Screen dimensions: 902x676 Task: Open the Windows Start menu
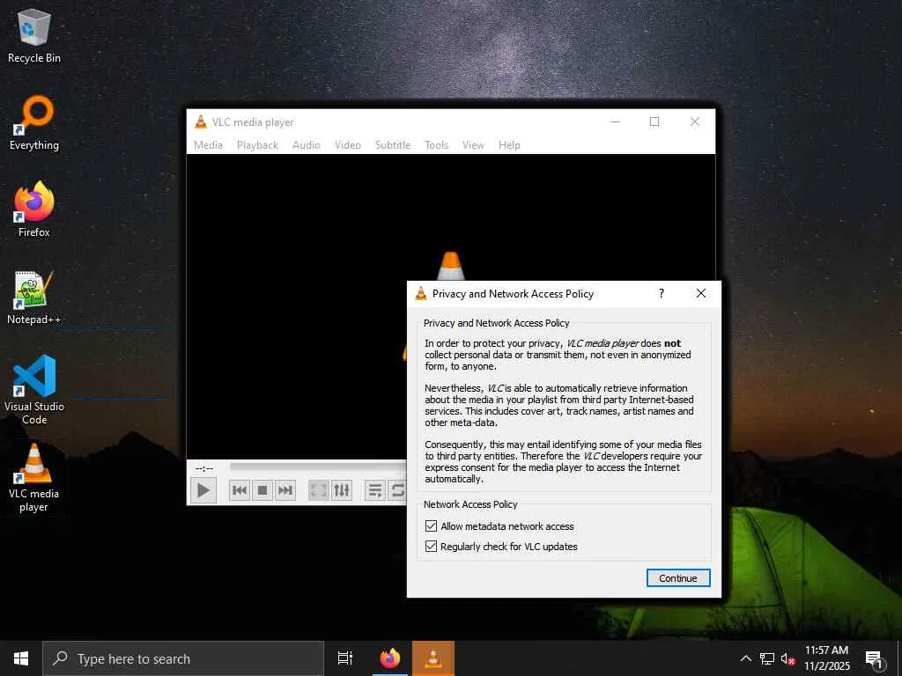(21, 658)
